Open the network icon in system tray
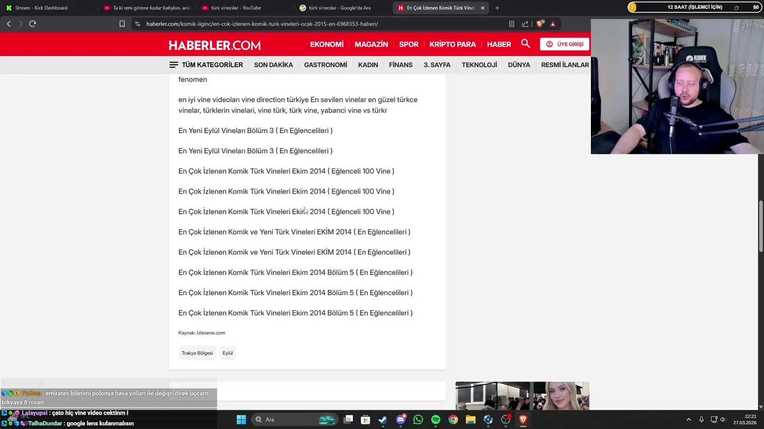Viewport: 764px width, 429px height. pos(713,419)
